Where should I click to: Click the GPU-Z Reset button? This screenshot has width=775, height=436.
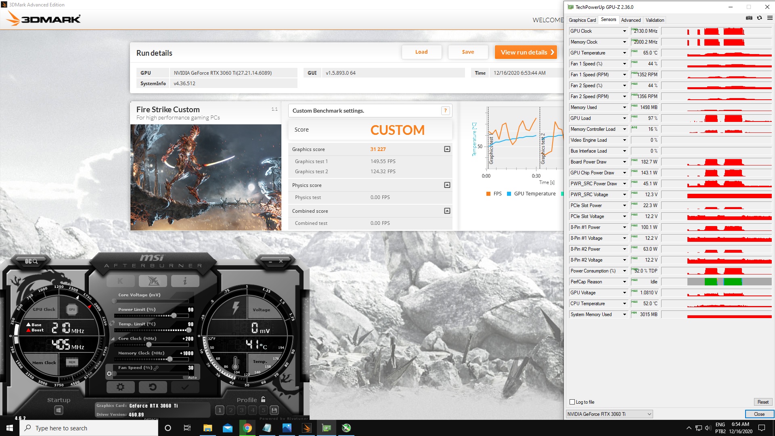pos(762,402)
